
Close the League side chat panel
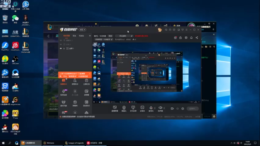coord(214,34)
